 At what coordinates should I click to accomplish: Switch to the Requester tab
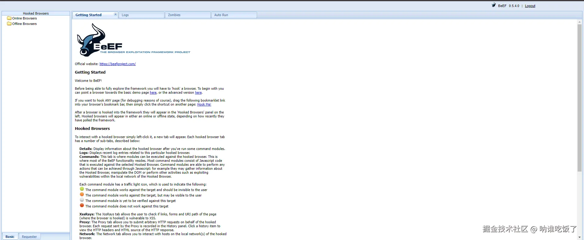(30, 237)
